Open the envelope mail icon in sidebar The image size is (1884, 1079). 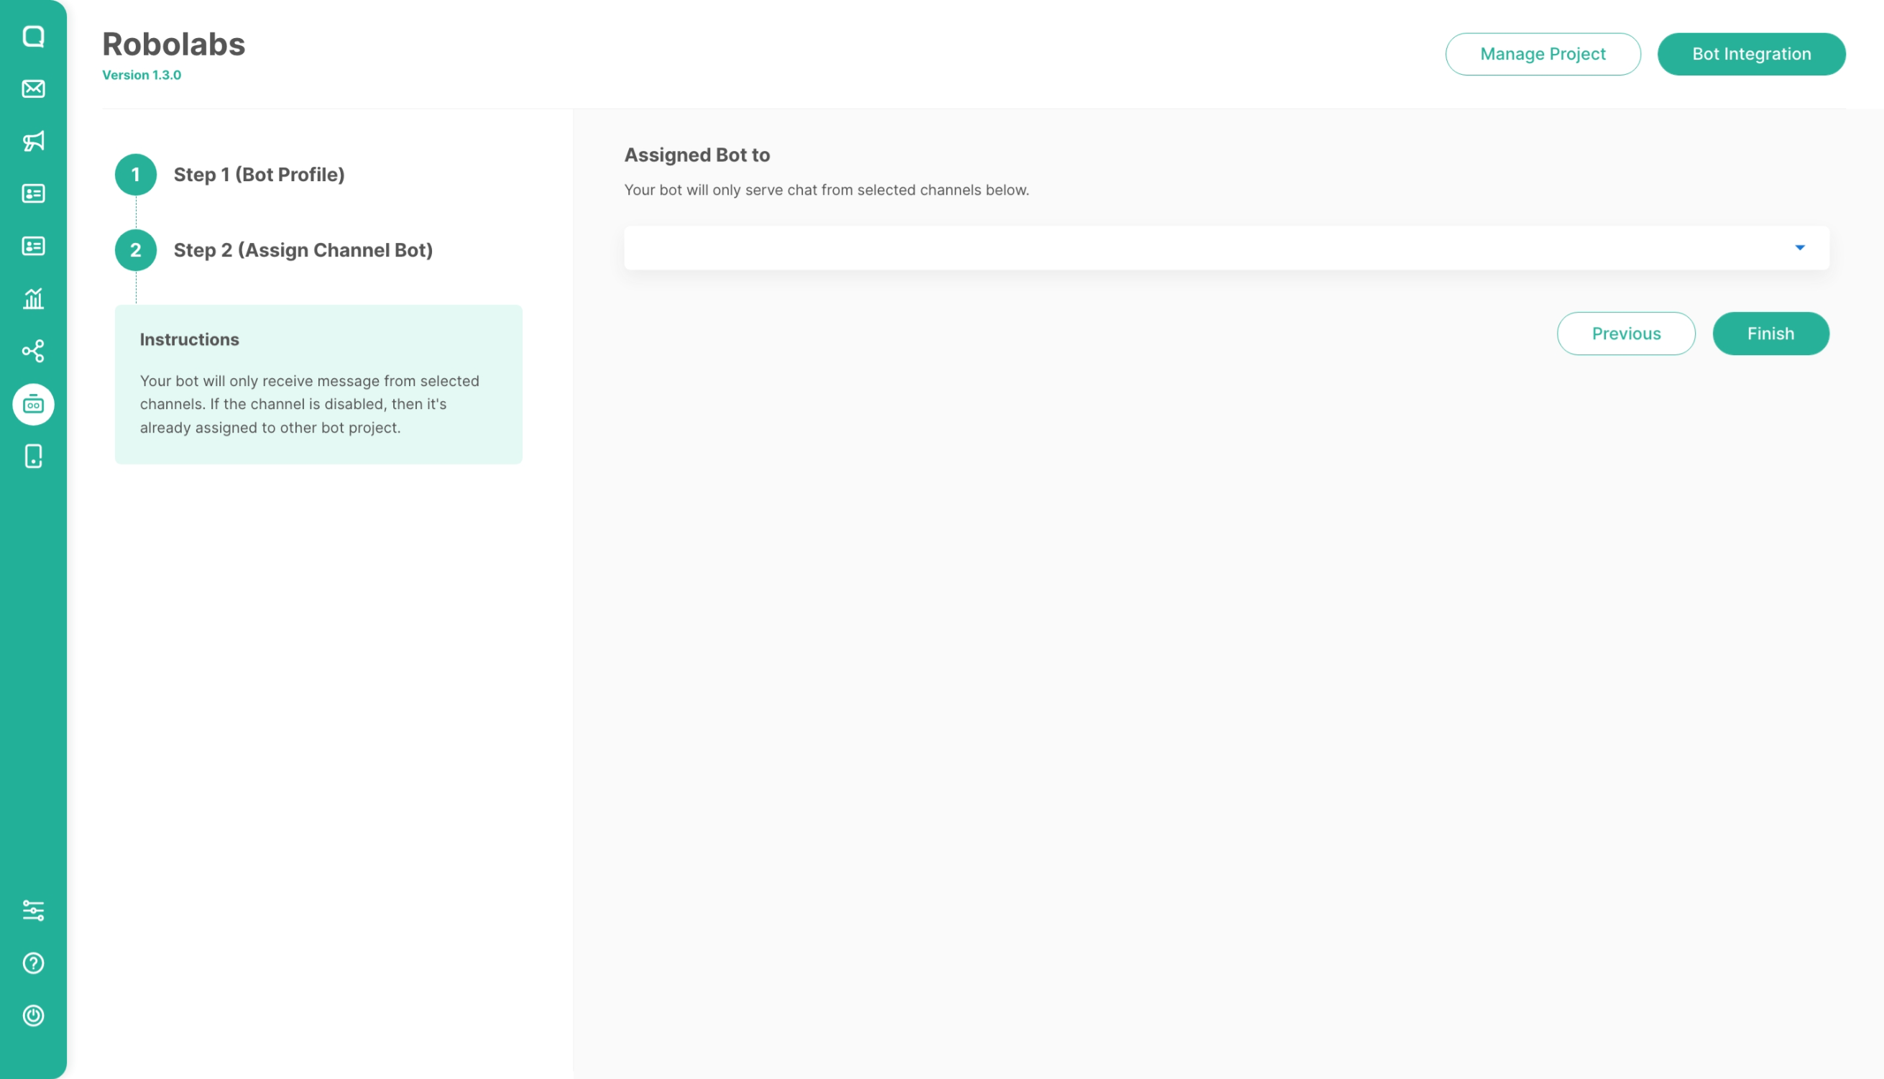[33, 89]
